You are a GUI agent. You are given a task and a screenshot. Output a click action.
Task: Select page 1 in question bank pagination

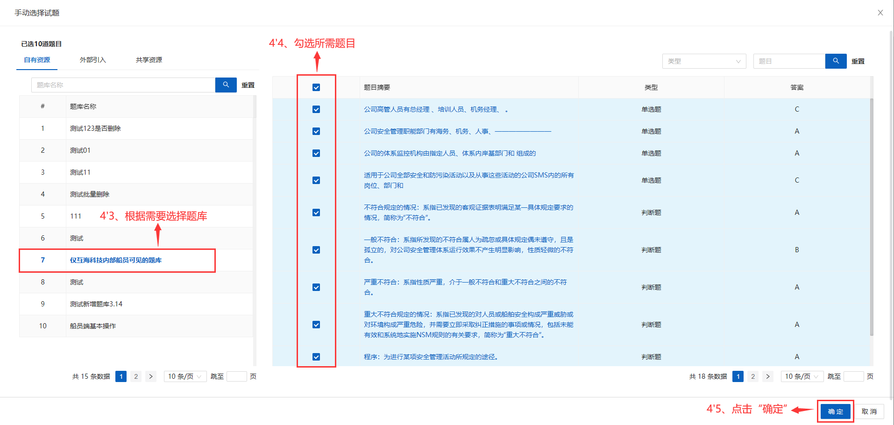(x=121, y=376)
